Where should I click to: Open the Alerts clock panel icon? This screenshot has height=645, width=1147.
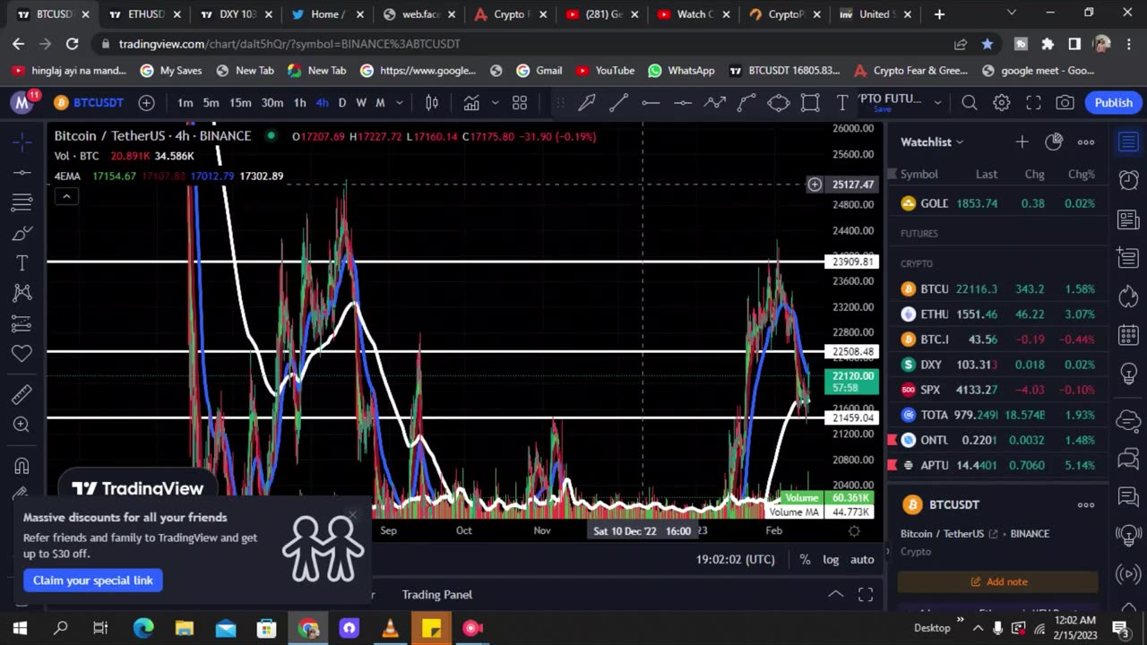1128,180
